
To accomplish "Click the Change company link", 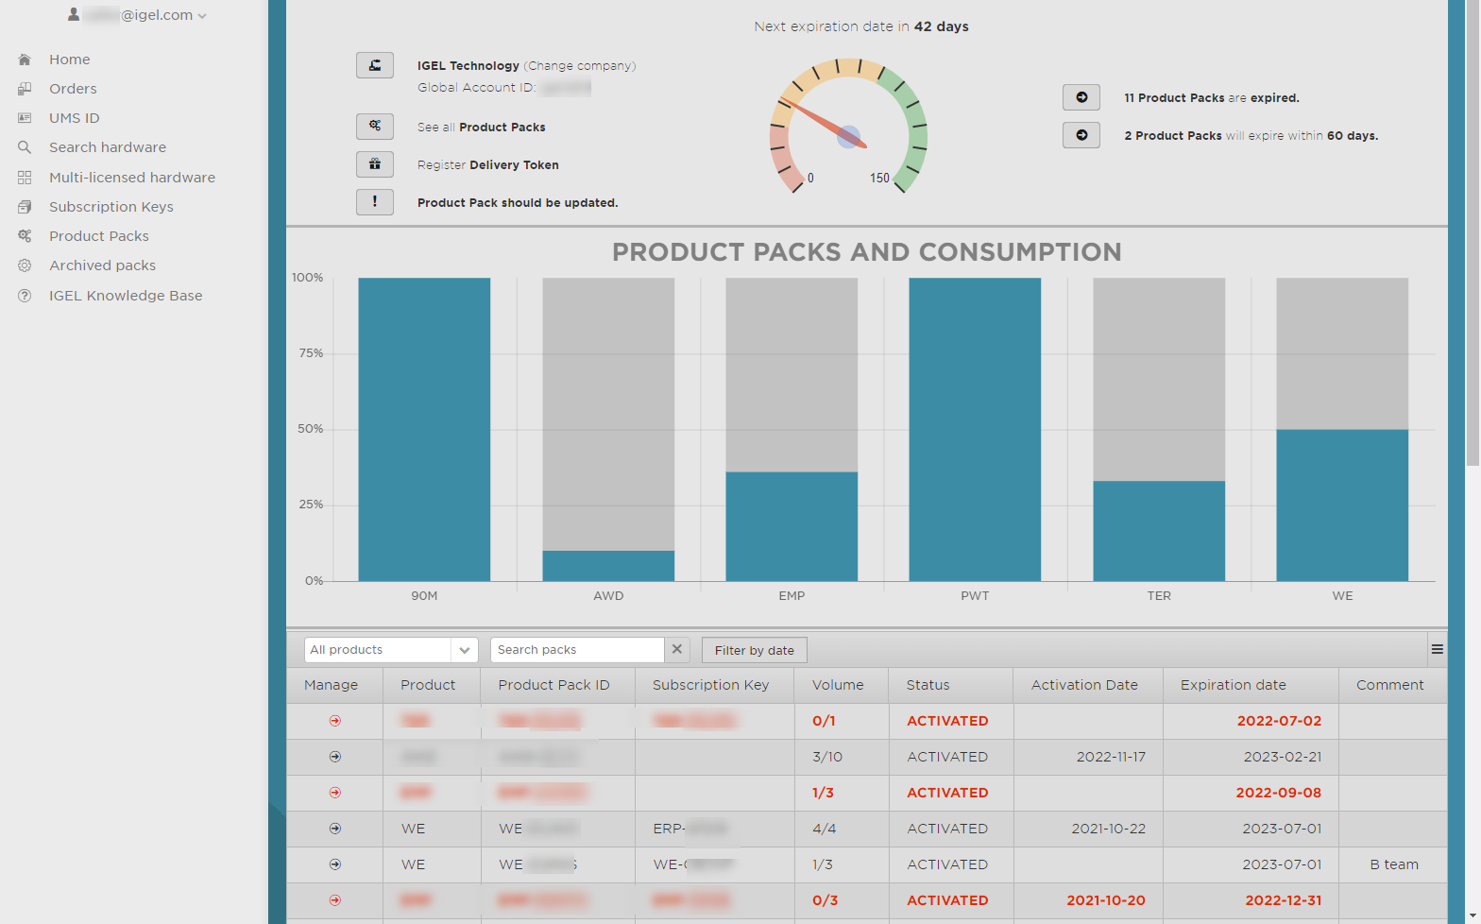I will click(580, 66).
